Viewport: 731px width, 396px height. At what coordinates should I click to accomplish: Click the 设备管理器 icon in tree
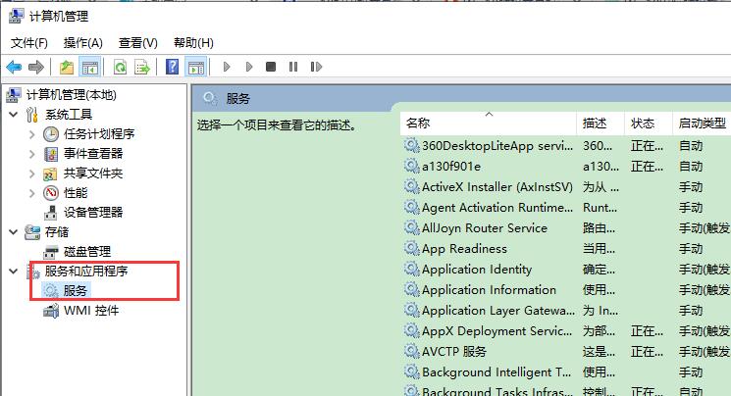pyautogui.click(x=50, y=213)
